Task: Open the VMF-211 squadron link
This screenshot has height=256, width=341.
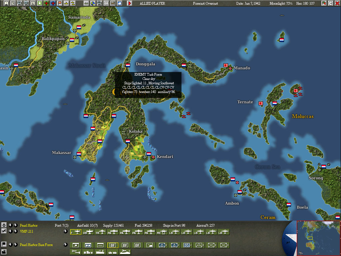Action: coord(27,231)
